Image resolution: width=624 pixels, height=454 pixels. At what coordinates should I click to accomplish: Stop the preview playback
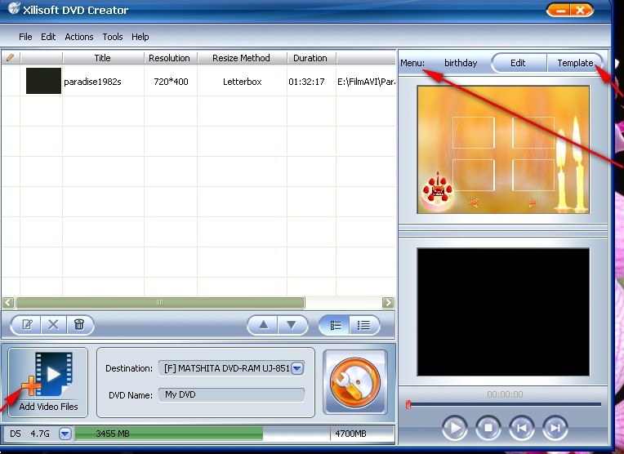point(488,428)
